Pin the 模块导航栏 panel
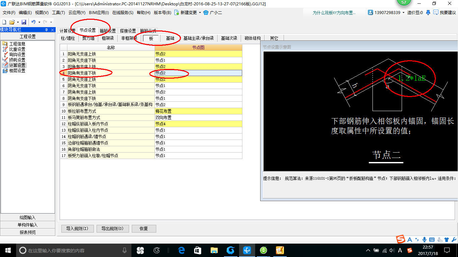The width and height of the screenshot is (458, 257). [x=46, y=30]
